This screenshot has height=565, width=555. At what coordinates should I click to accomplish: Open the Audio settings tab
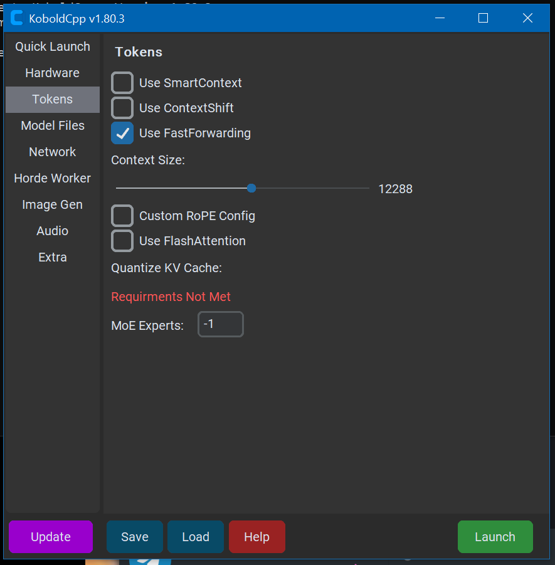click(x=53, y=231)
